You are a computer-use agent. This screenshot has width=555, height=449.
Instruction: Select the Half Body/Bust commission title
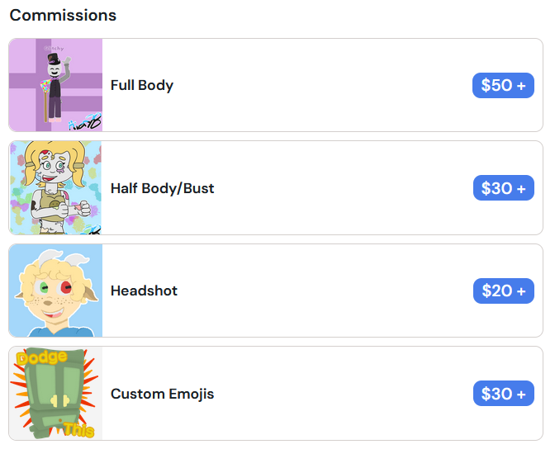tap(162, 188)
